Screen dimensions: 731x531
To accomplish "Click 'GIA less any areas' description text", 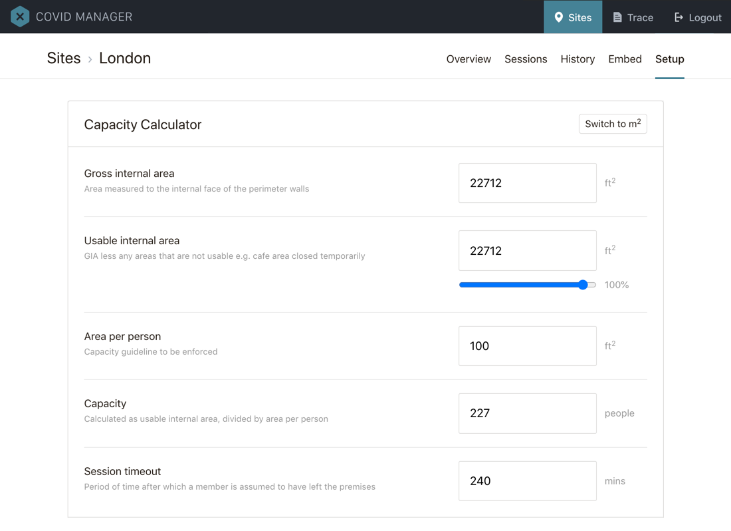I will pyautogui.click(x=225, y=256).
